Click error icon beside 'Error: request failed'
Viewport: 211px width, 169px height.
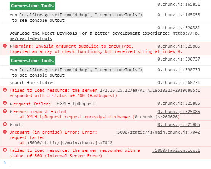click(x=5, y=111)
